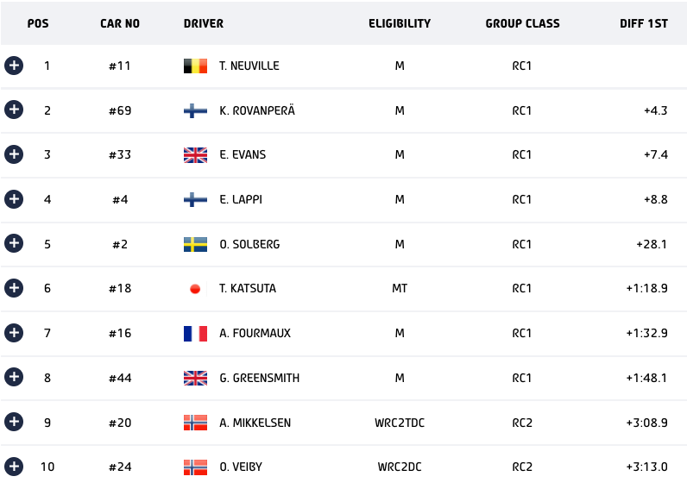Sort by DIFF 1ST column header
This screenshot has height=489, width=687.
[643, 23]
